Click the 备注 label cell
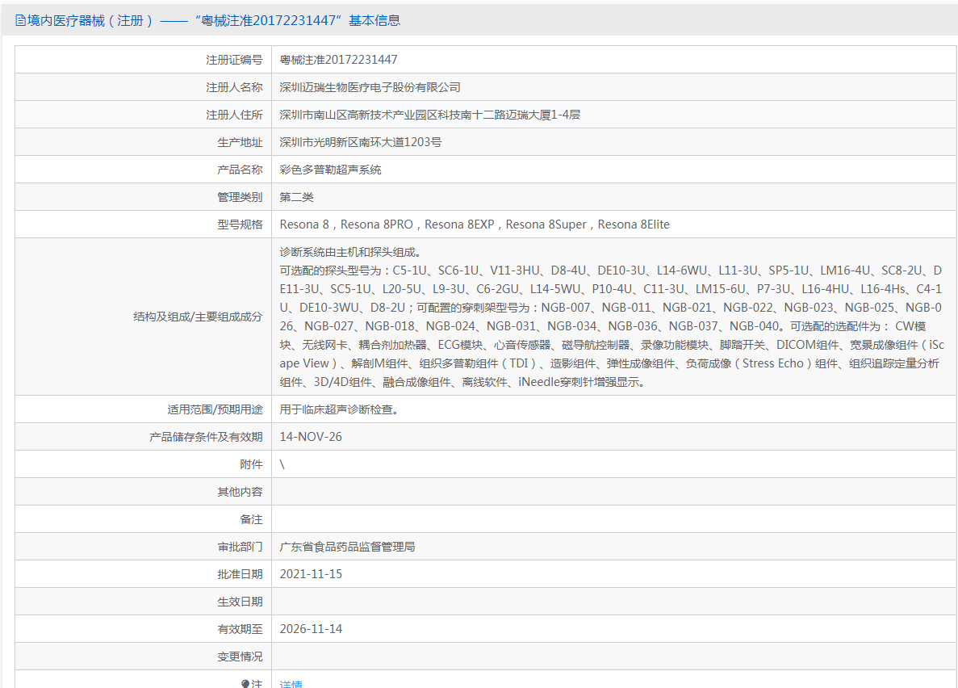 pyautogui.click(x=144, y=519)
